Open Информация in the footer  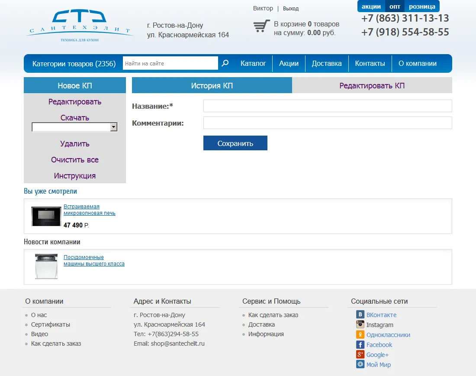(x=266, y=334)
